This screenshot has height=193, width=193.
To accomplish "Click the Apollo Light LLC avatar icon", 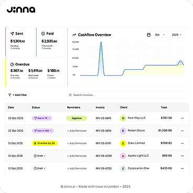I will [x=123, y=156].
